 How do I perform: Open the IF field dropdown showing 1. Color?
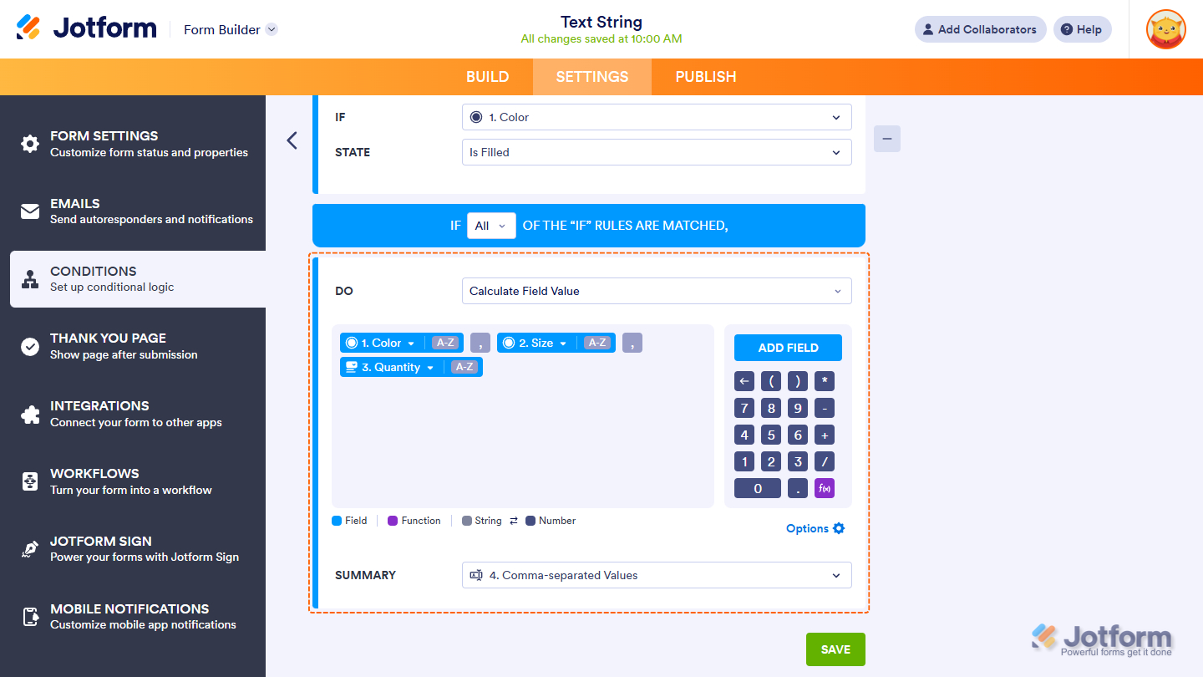coord(657,117)
